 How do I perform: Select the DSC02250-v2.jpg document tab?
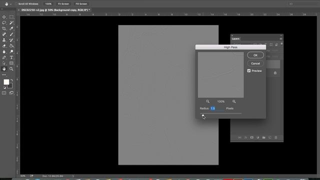[x=55, y=10]
